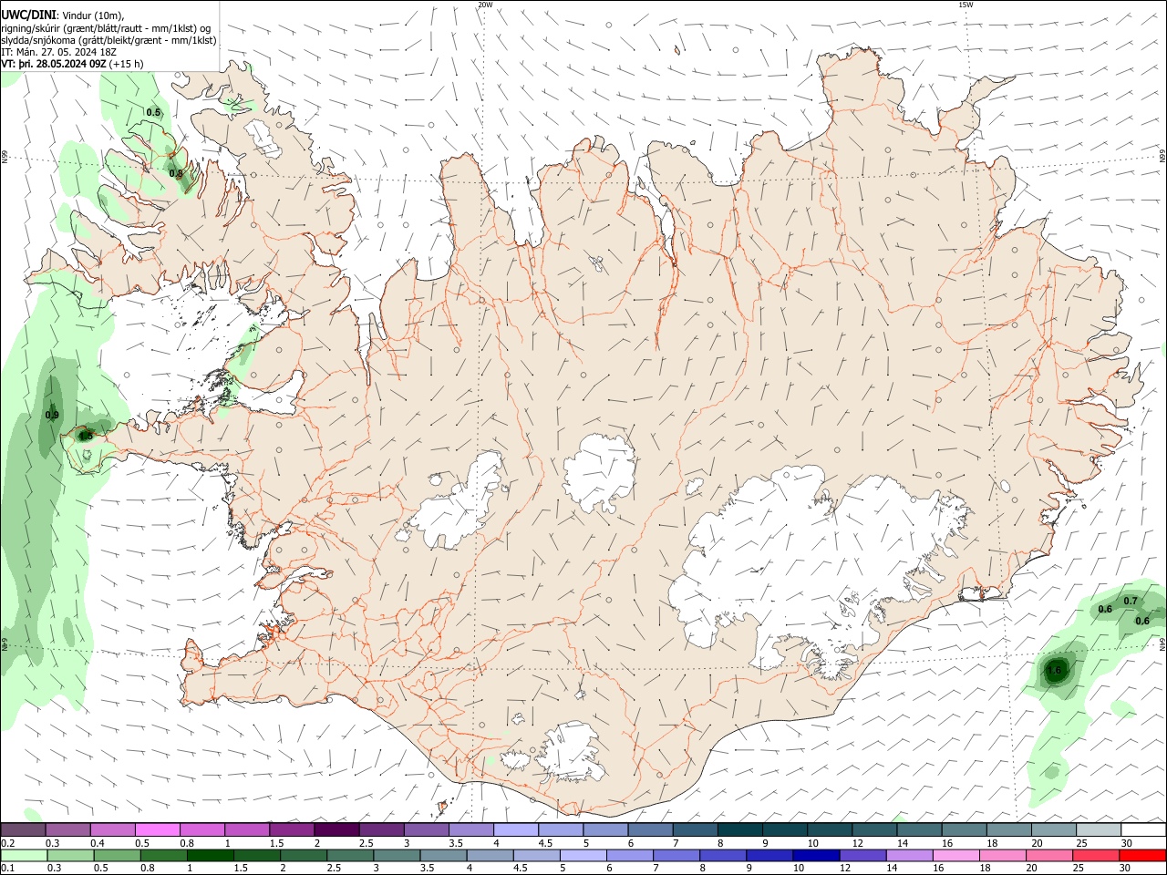
Task: Pick the upper legend pink swatch labeled 0.5
Action: click(x=157, y=830)
